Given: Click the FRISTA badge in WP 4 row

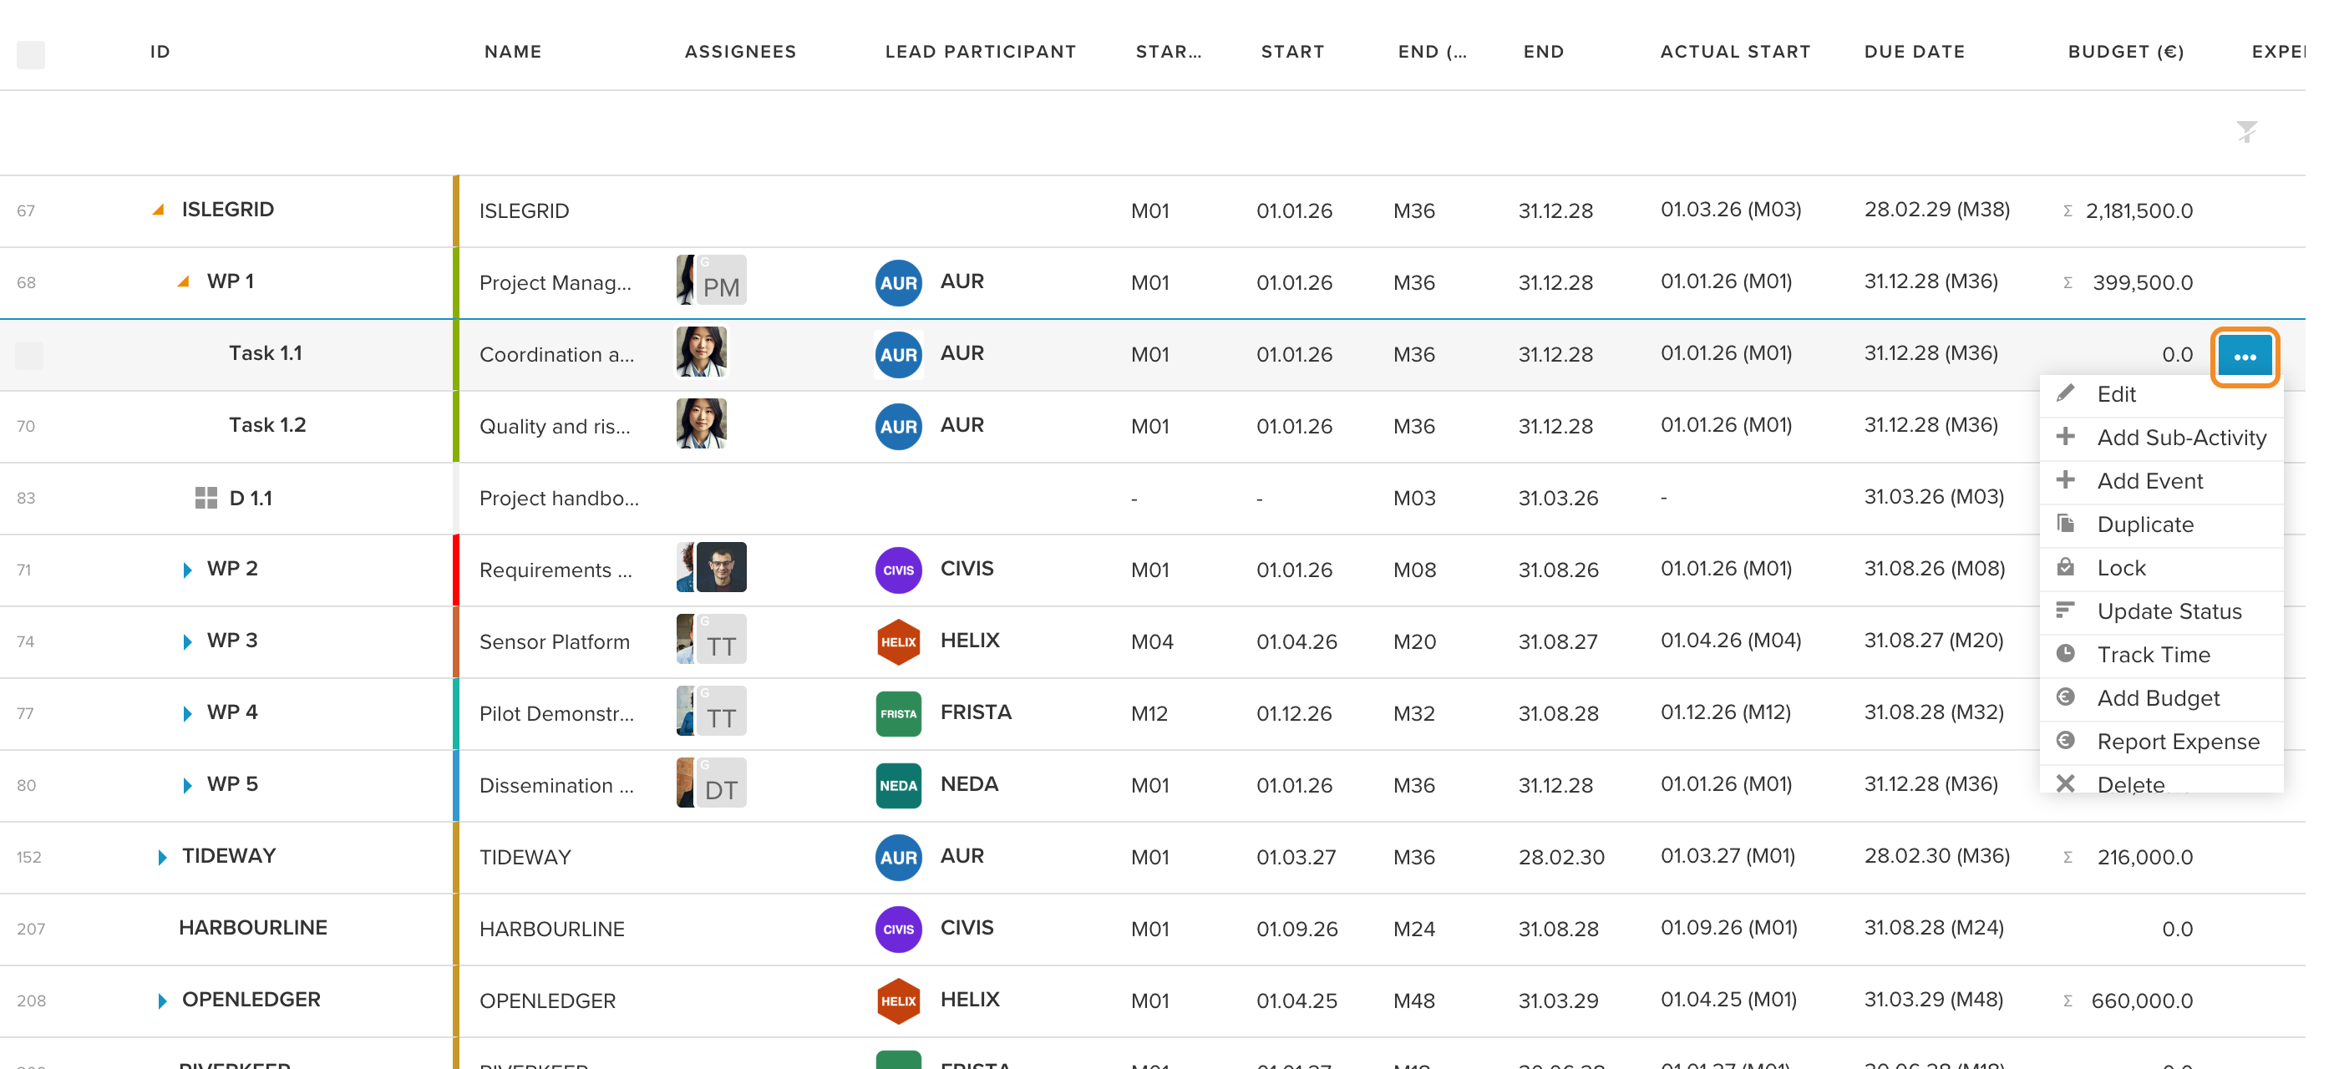Looking at the screenshot, I should [x=898, y=713].
